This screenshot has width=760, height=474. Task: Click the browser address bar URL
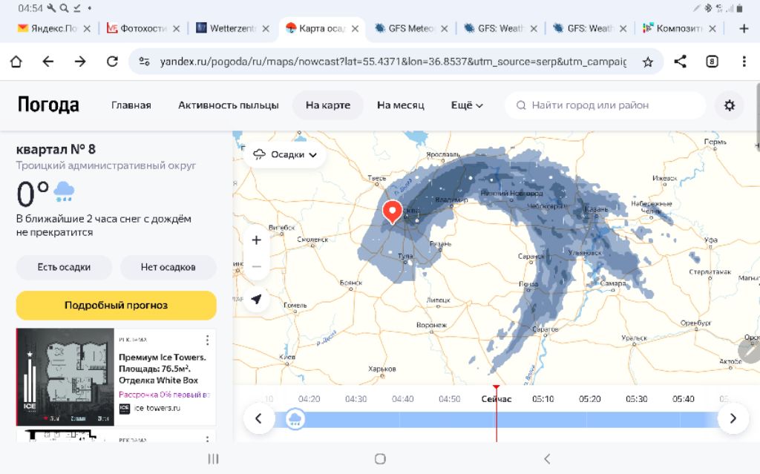[x=393, y=62]
